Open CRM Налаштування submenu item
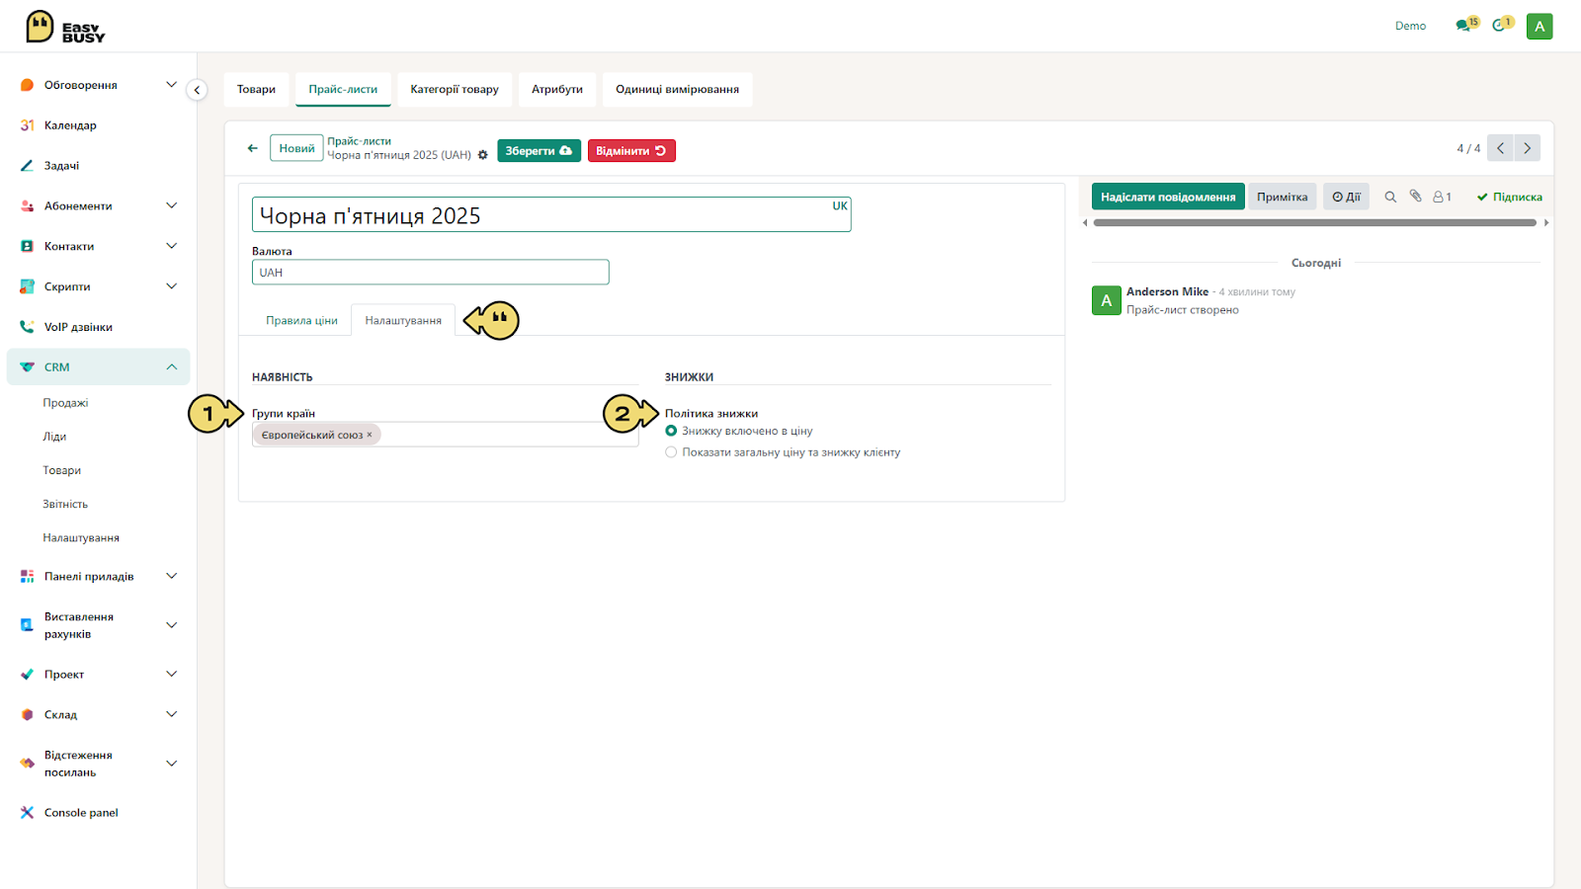This screenshot has height=889, width=1581. coord(81,538)
